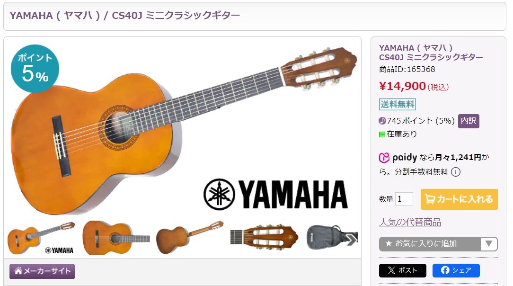Screen dimensions: 513x286
Task: Advance the thumbnails with the right chevron arrow
Action: (x=351, y=240)
